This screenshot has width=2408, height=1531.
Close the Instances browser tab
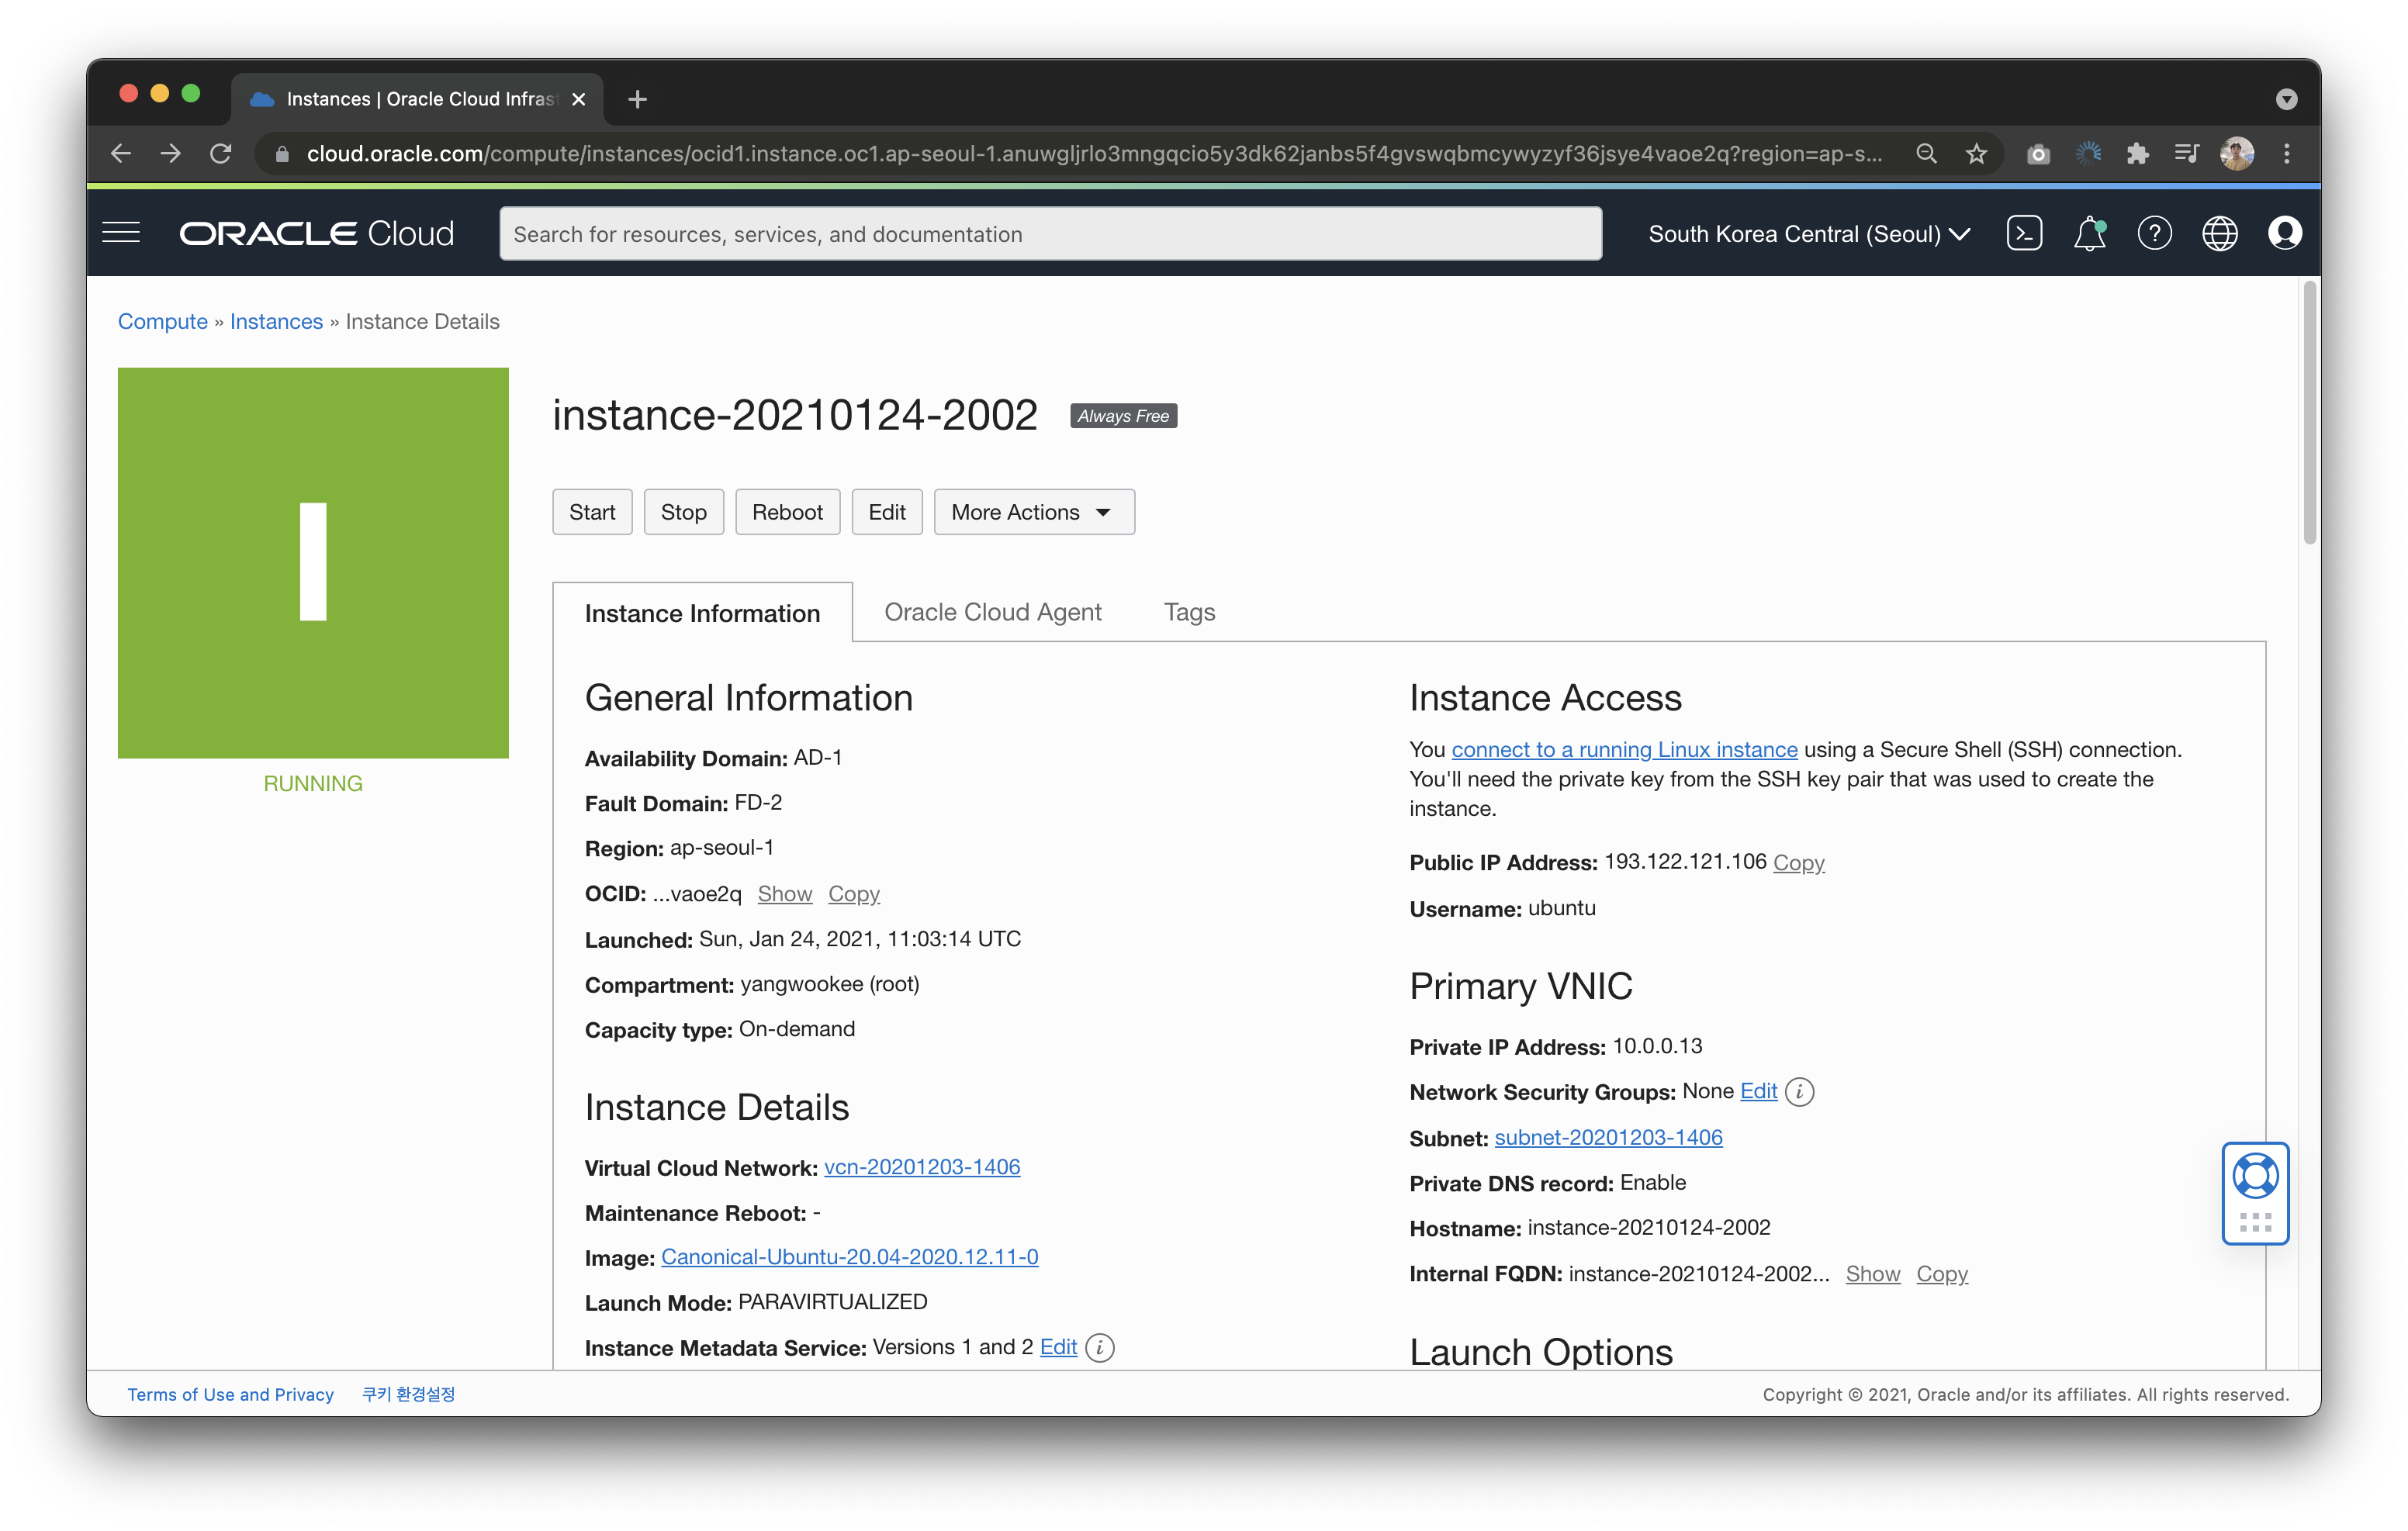578,99
